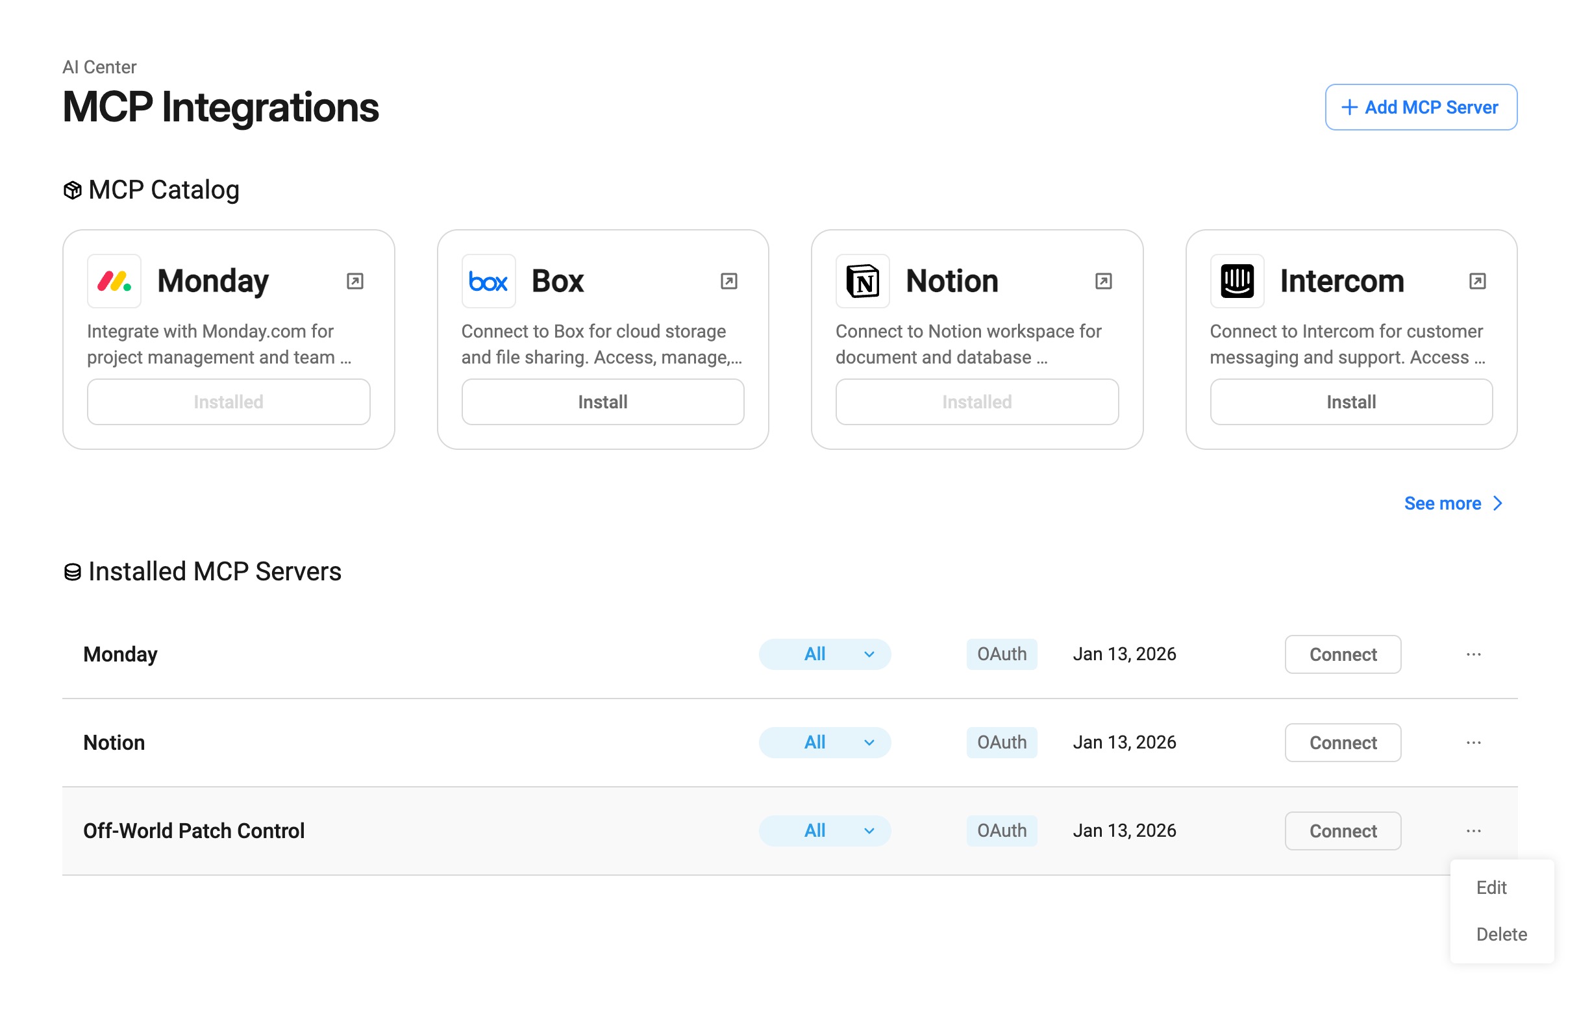This screenshot has height=1027, width=1579.
Task: Toggle options menu for Off-World Patch Control
Action: pyautogui.click(x=1474, y=830)
